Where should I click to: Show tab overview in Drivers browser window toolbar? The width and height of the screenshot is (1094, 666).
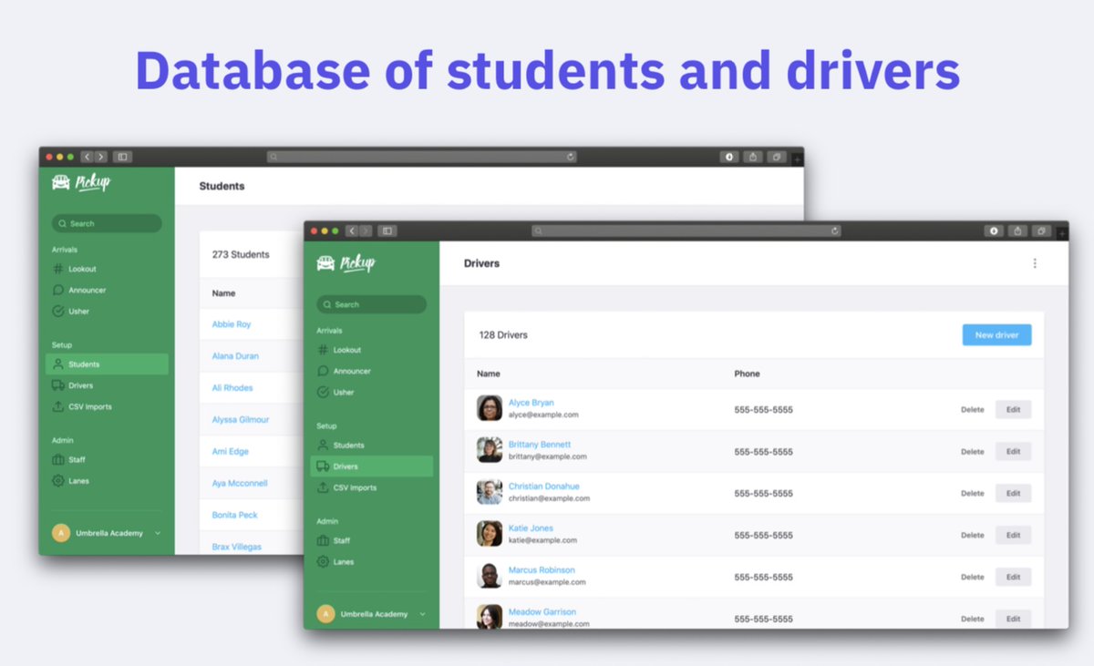(1042, 231)
